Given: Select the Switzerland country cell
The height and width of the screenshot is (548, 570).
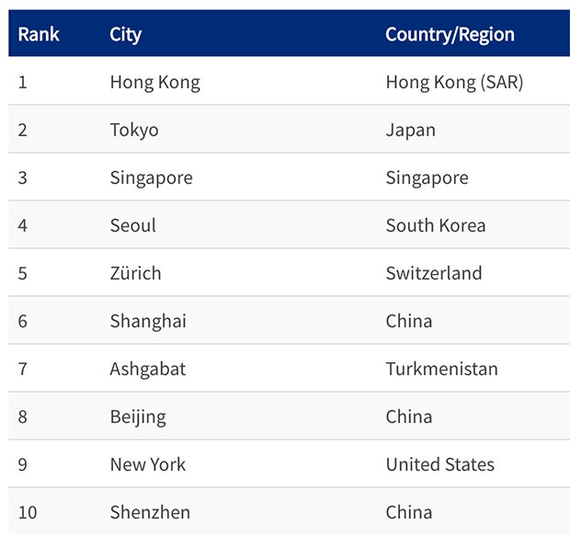Looking at the screenshot, I should 434,274.
